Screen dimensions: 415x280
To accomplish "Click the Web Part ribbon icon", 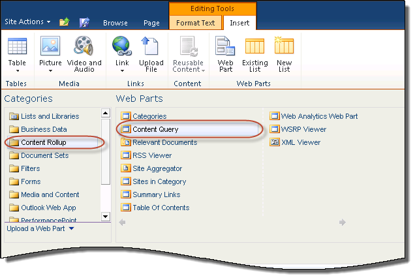I will point(225,46).
